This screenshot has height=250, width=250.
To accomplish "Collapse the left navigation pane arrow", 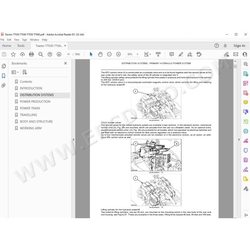I will point(73,140).
